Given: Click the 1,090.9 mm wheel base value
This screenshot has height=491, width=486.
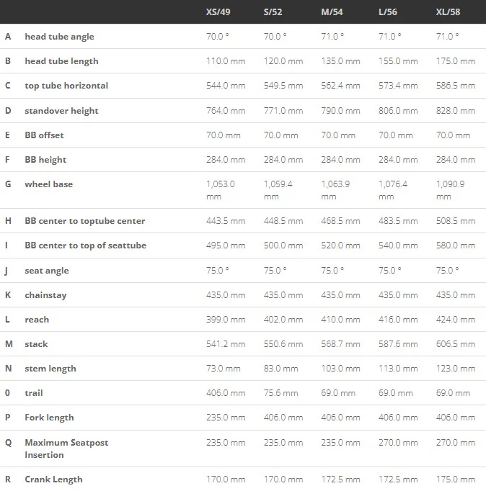Looking at the screenshot, I should [x=450, y=190].
